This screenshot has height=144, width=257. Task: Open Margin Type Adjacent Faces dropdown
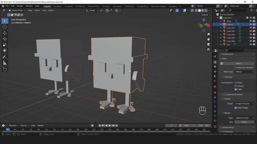tap(244, 118)
